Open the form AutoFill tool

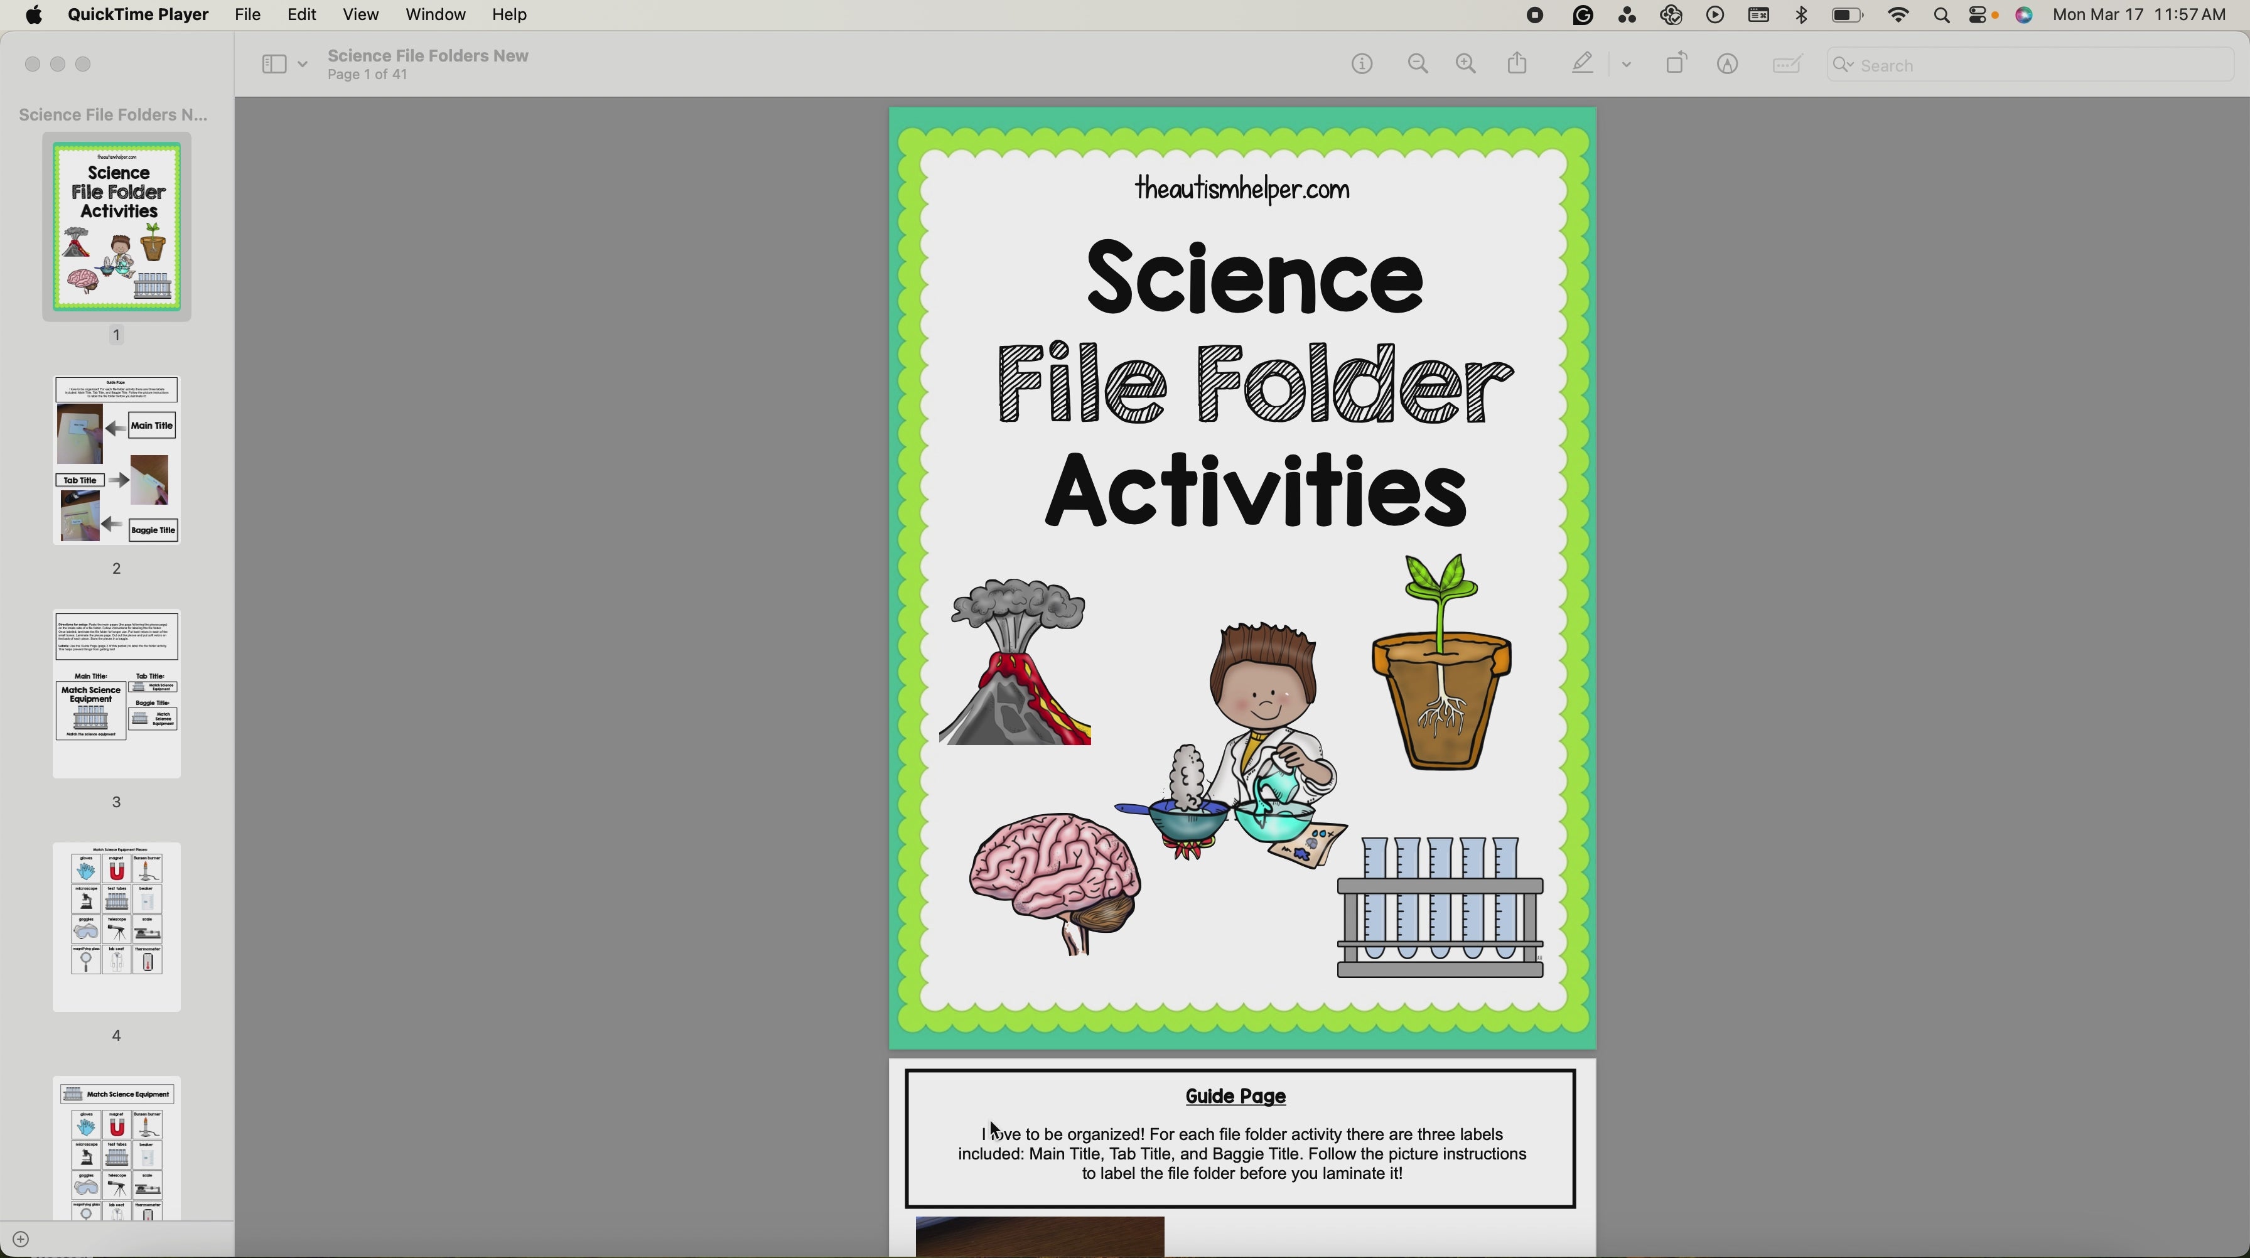(x=1787, y=63)
